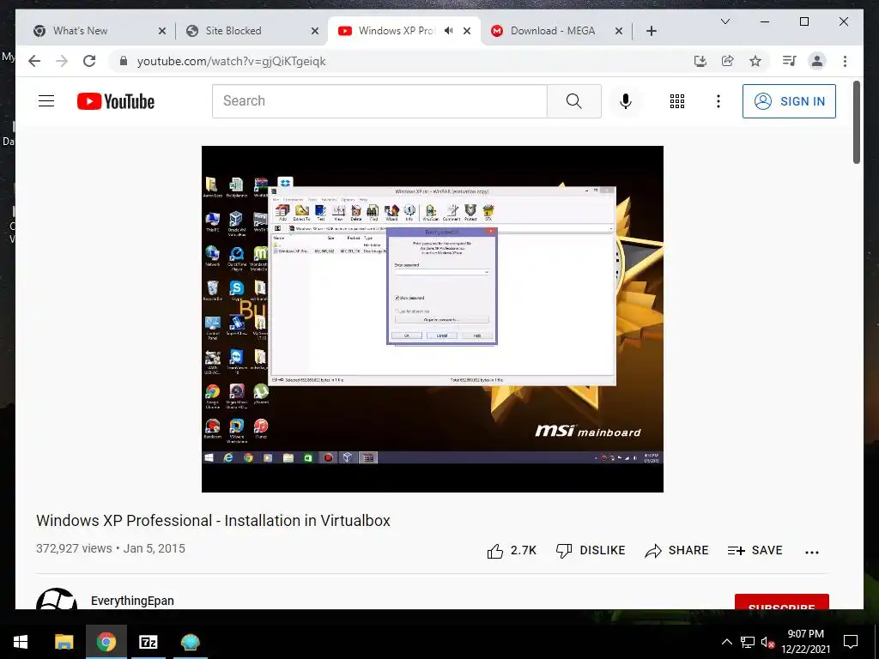Screen dimensions: 879x659
Task: Open the EverythingEpan channel link
Action: coord(132,601)
